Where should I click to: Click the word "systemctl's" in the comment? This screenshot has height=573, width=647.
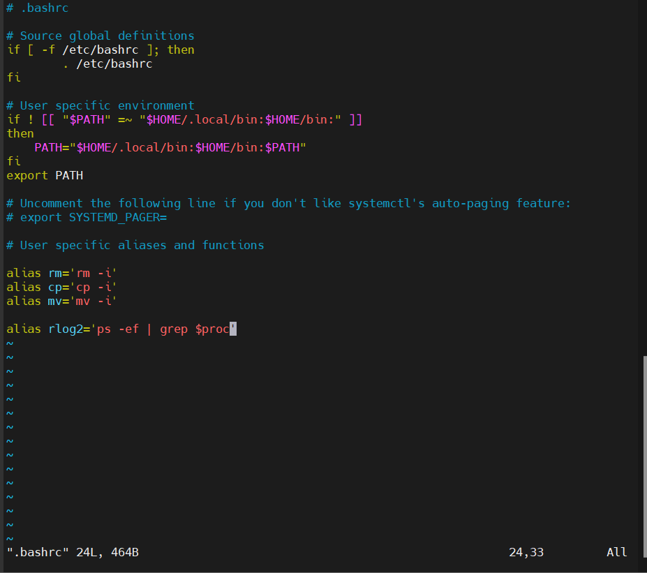coord(386,203)
